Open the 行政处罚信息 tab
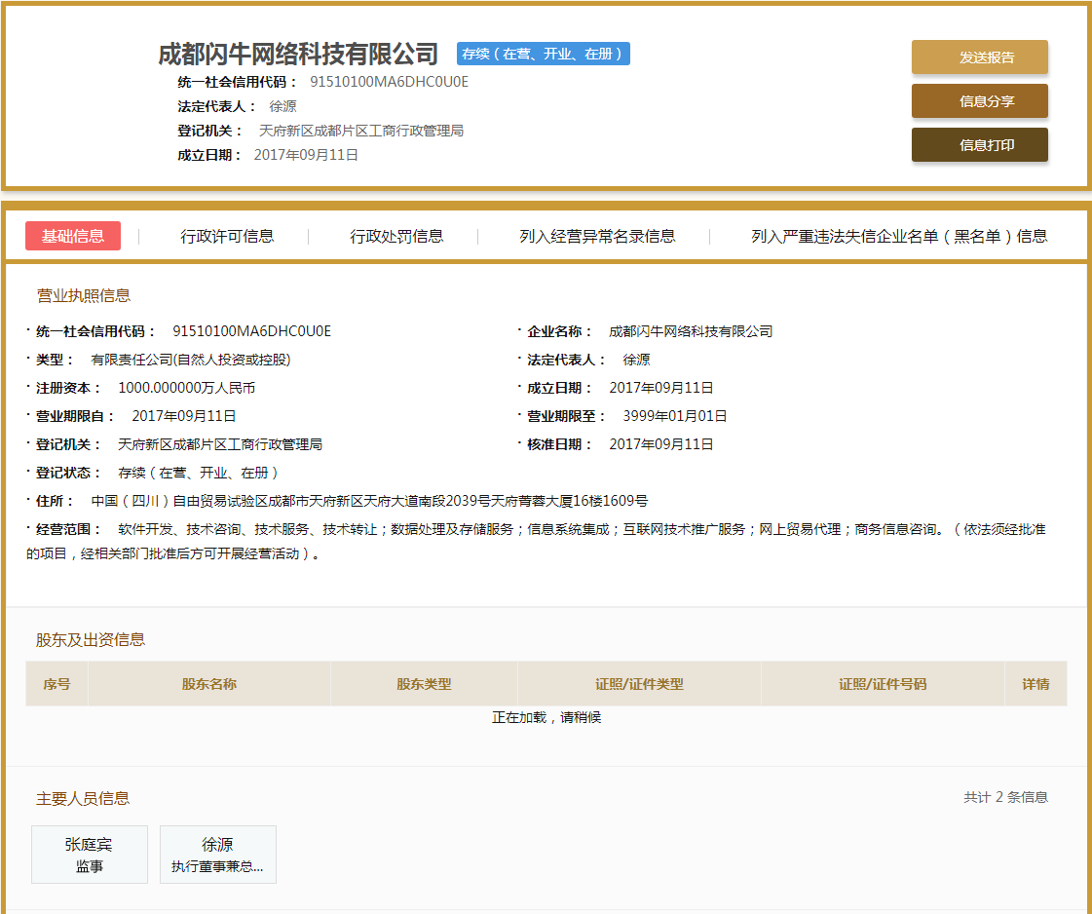The height and width of the screenshot is (914, 1092). pyautogui.click(x=396, y=236)
